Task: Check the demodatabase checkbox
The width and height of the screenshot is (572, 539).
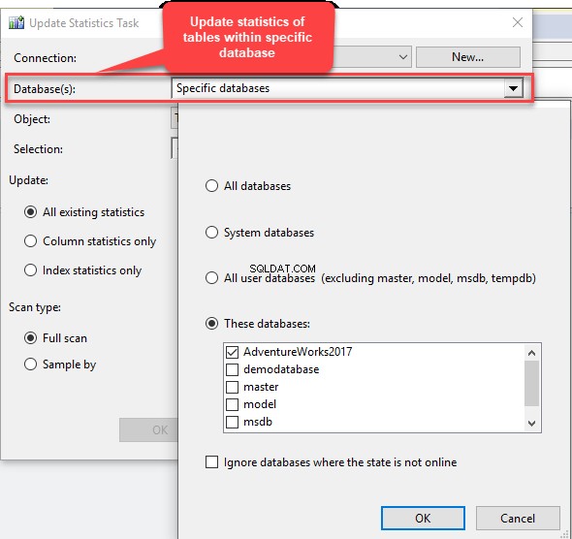Action: click(232, 369)
